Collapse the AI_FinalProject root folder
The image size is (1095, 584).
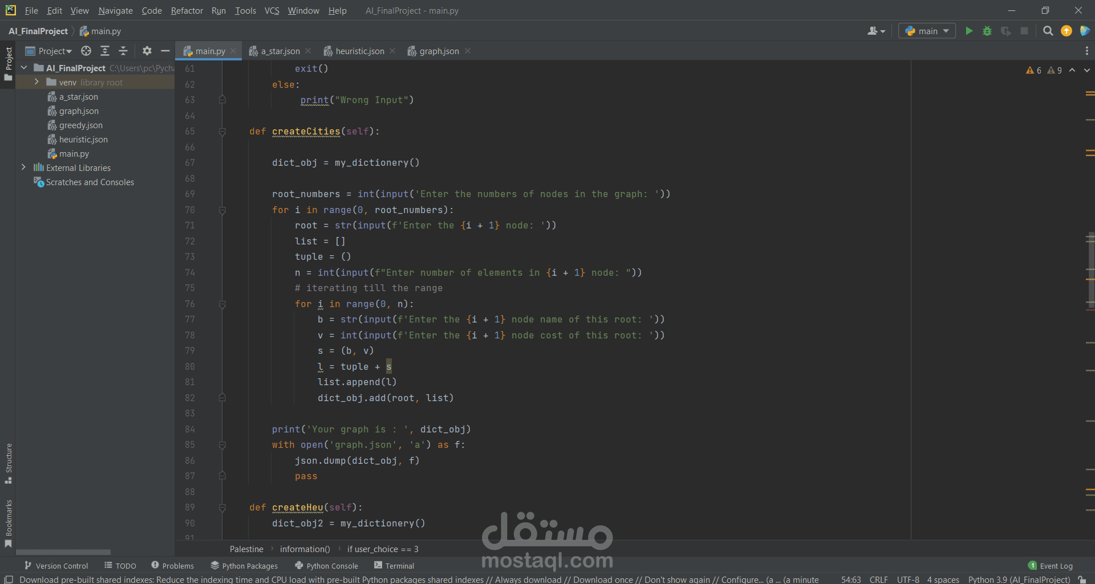(24, 68)
